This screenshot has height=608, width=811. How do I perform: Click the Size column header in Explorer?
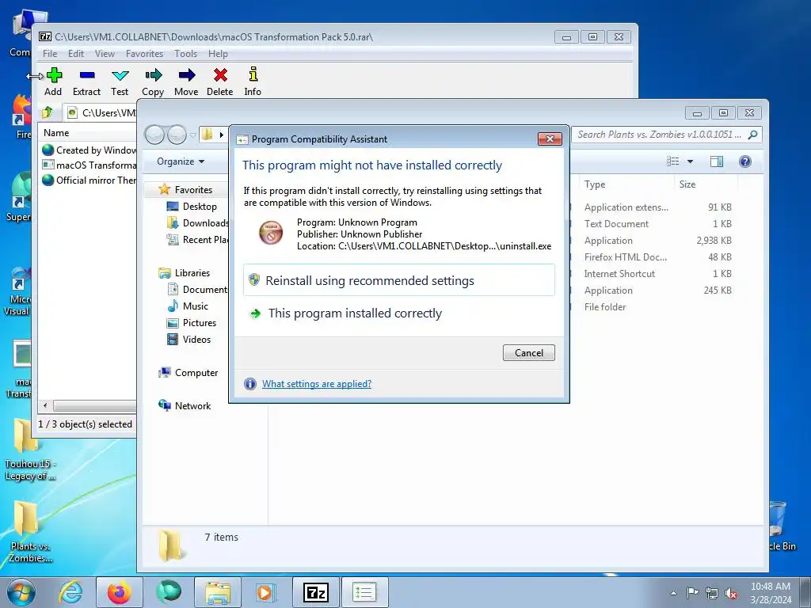click(x=687, y=184)
